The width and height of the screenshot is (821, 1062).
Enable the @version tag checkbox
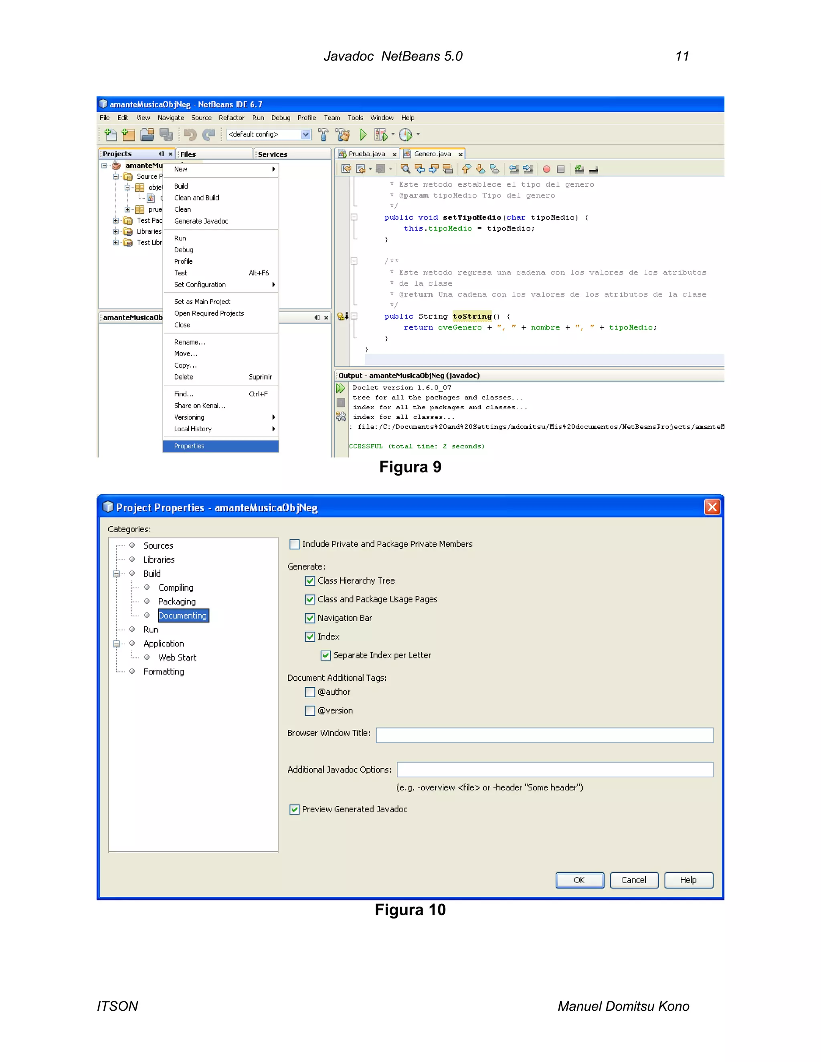point(310,711)
